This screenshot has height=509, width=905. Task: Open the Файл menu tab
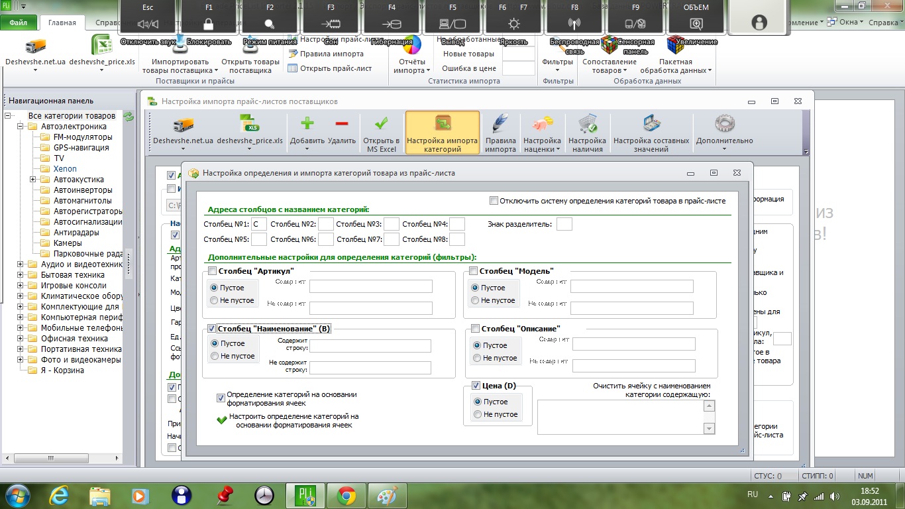19,23
